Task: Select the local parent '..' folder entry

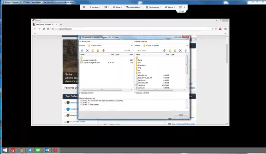Action: 82,58
